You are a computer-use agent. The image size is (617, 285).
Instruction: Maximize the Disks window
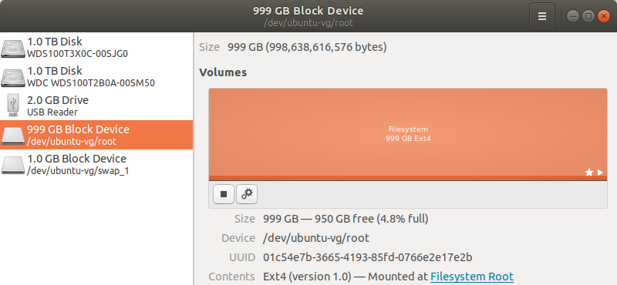588,16
